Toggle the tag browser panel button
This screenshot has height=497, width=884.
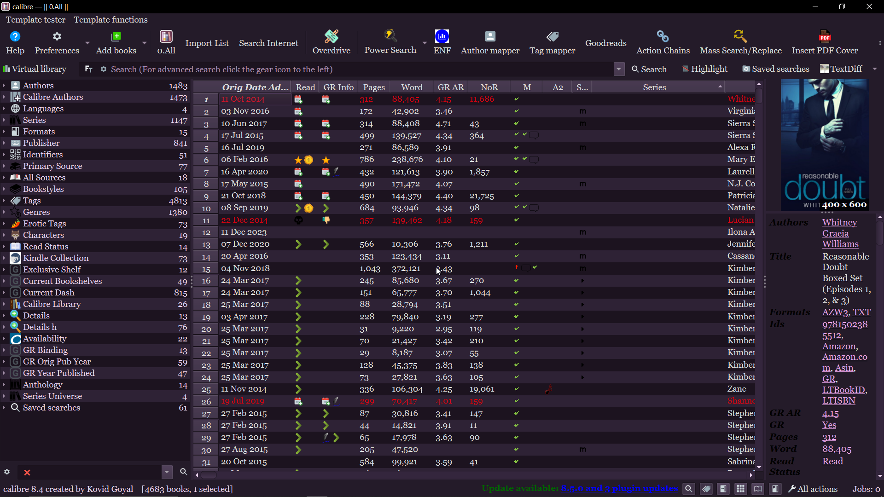[706, 489]
